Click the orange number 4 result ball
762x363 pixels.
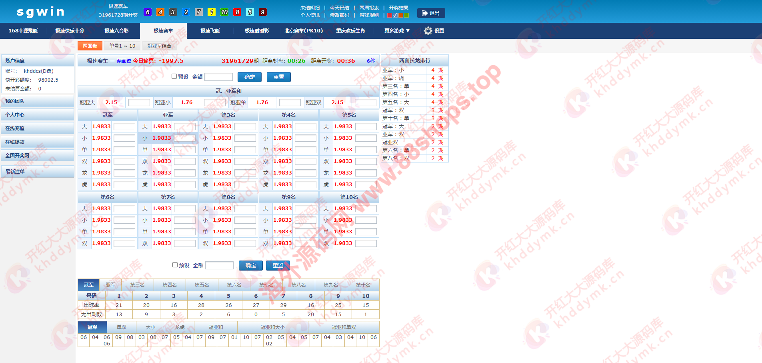click(x=160, y=12)
